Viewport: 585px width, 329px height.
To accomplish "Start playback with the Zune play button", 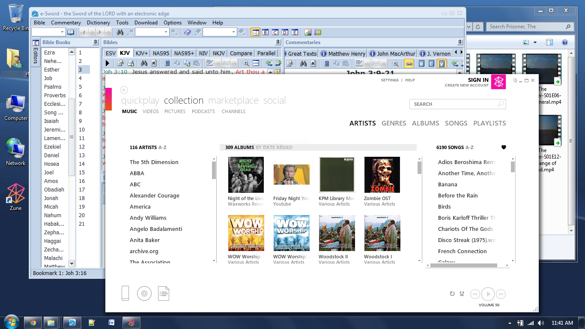I will click(x=488, y=294).
